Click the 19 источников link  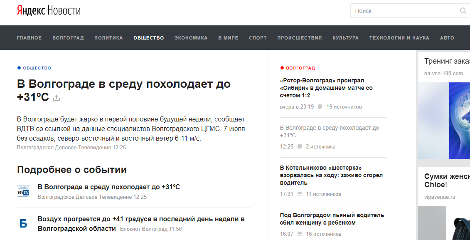pos(344,107)
